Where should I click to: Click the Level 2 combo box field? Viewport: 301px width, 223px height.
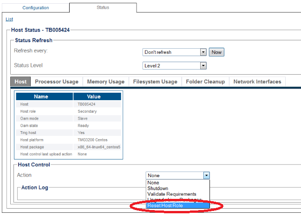coord(174,66)
